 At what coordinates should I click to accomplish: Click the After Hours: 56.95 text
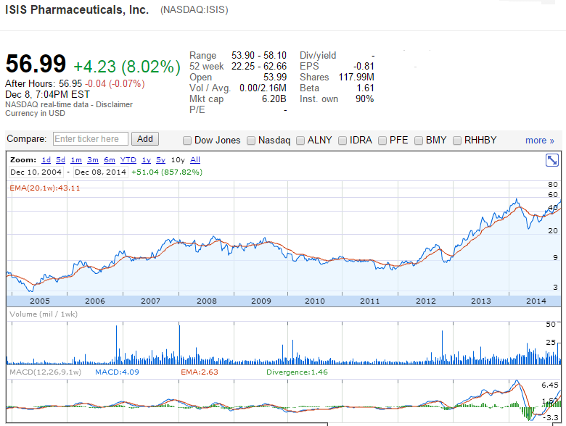coord(44,83)
